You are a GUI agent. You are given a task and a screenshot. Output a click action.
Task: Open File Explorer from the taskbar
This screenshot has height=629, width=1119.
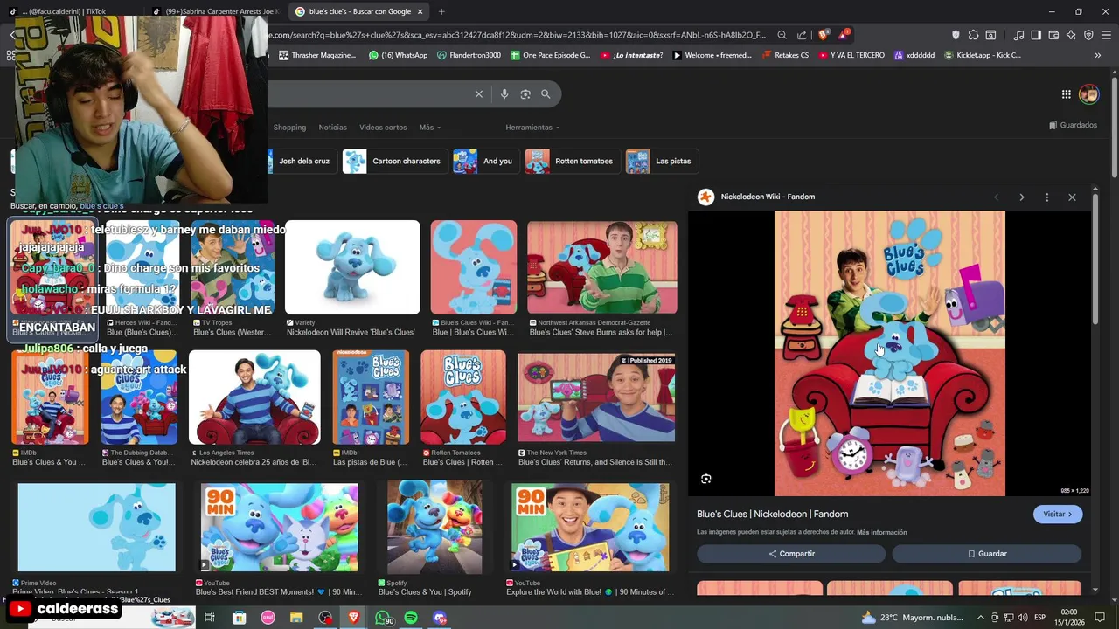[x=296, y=618]
